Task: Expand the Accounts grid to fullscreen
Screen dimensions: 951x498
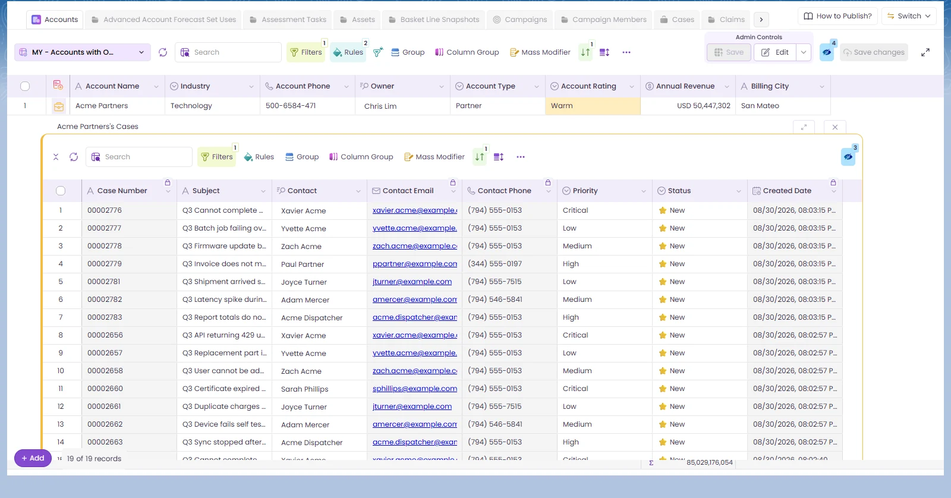Action: coord(925,52)
